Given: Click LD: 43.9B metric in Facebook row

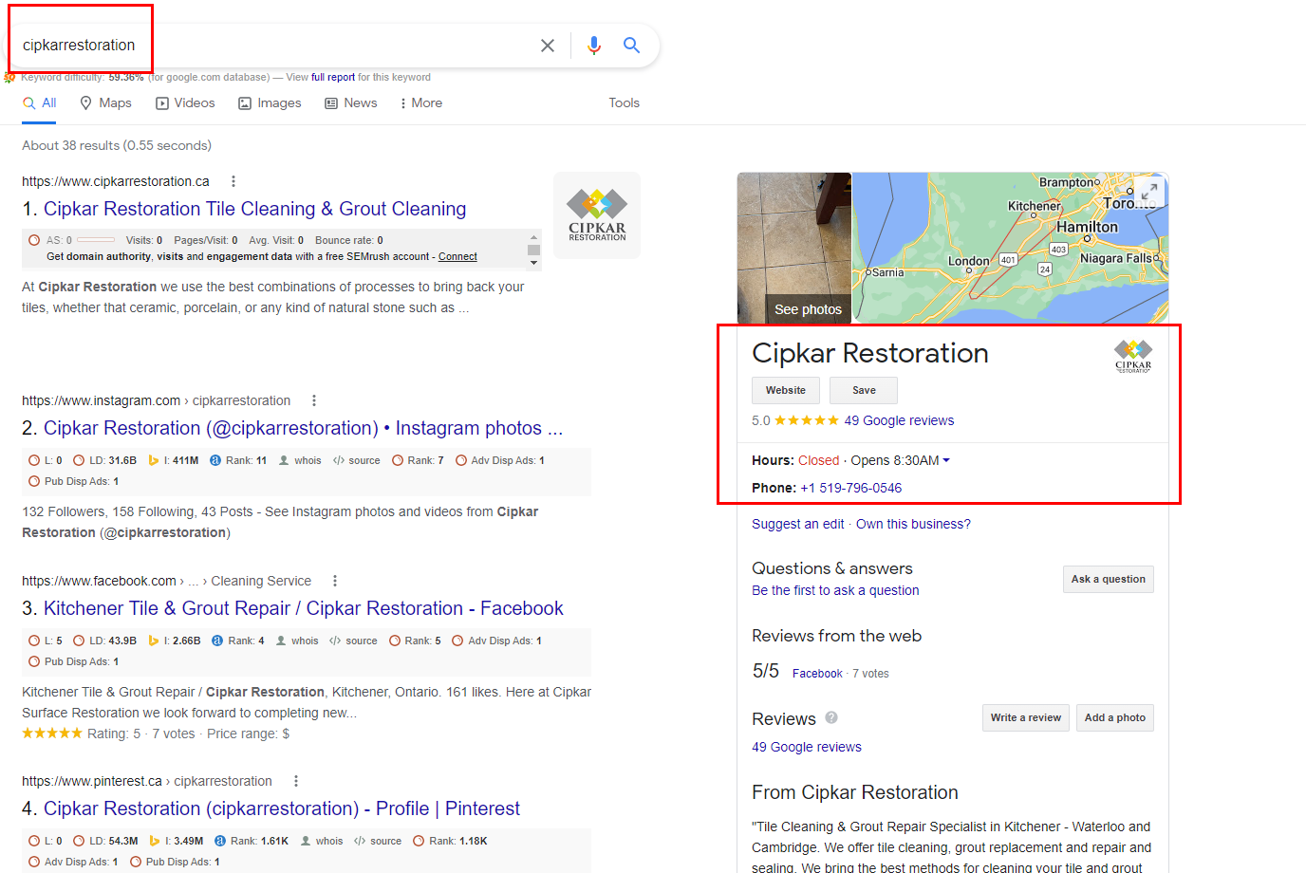Looking at the screenshot, I should point(105,641).
